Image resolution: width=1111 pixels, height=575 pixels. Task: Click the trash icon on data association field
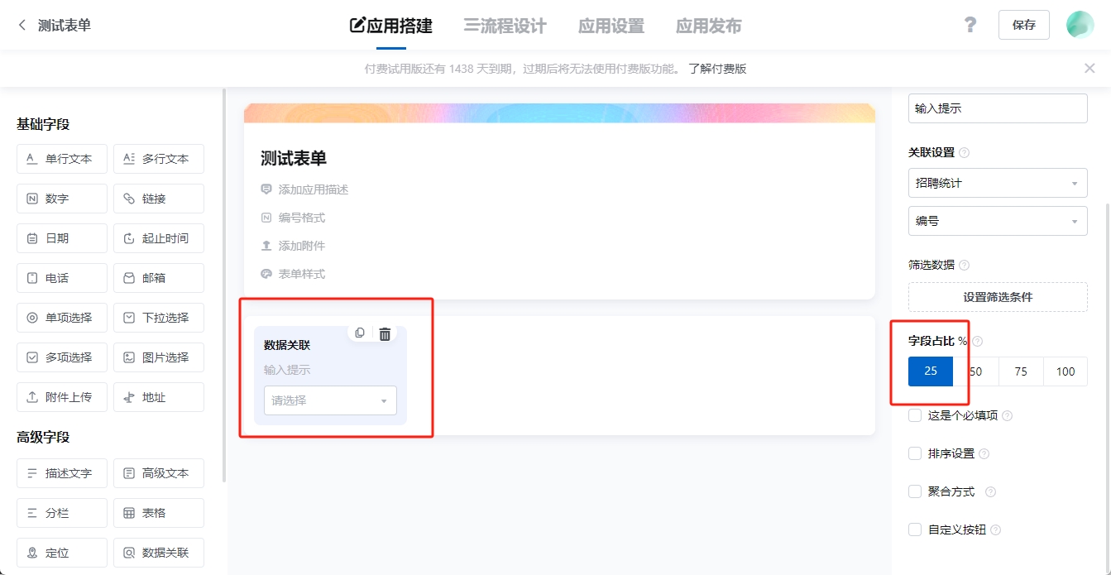point(385,333)
